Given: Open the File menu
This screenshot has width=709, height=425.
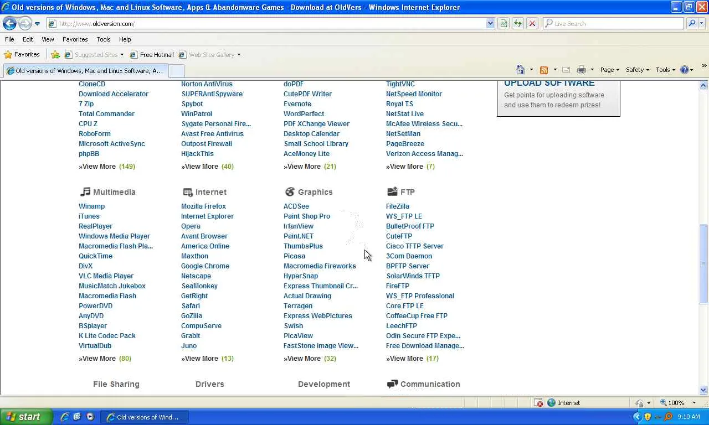Looking at the screenshot, I should 9,39.
